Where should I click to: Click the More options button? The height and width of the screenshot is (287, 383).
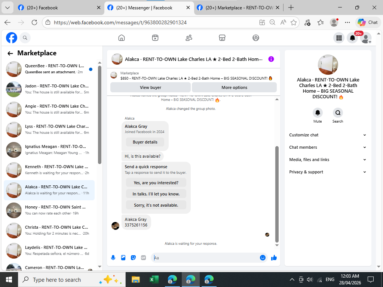[x=234, y=87]
